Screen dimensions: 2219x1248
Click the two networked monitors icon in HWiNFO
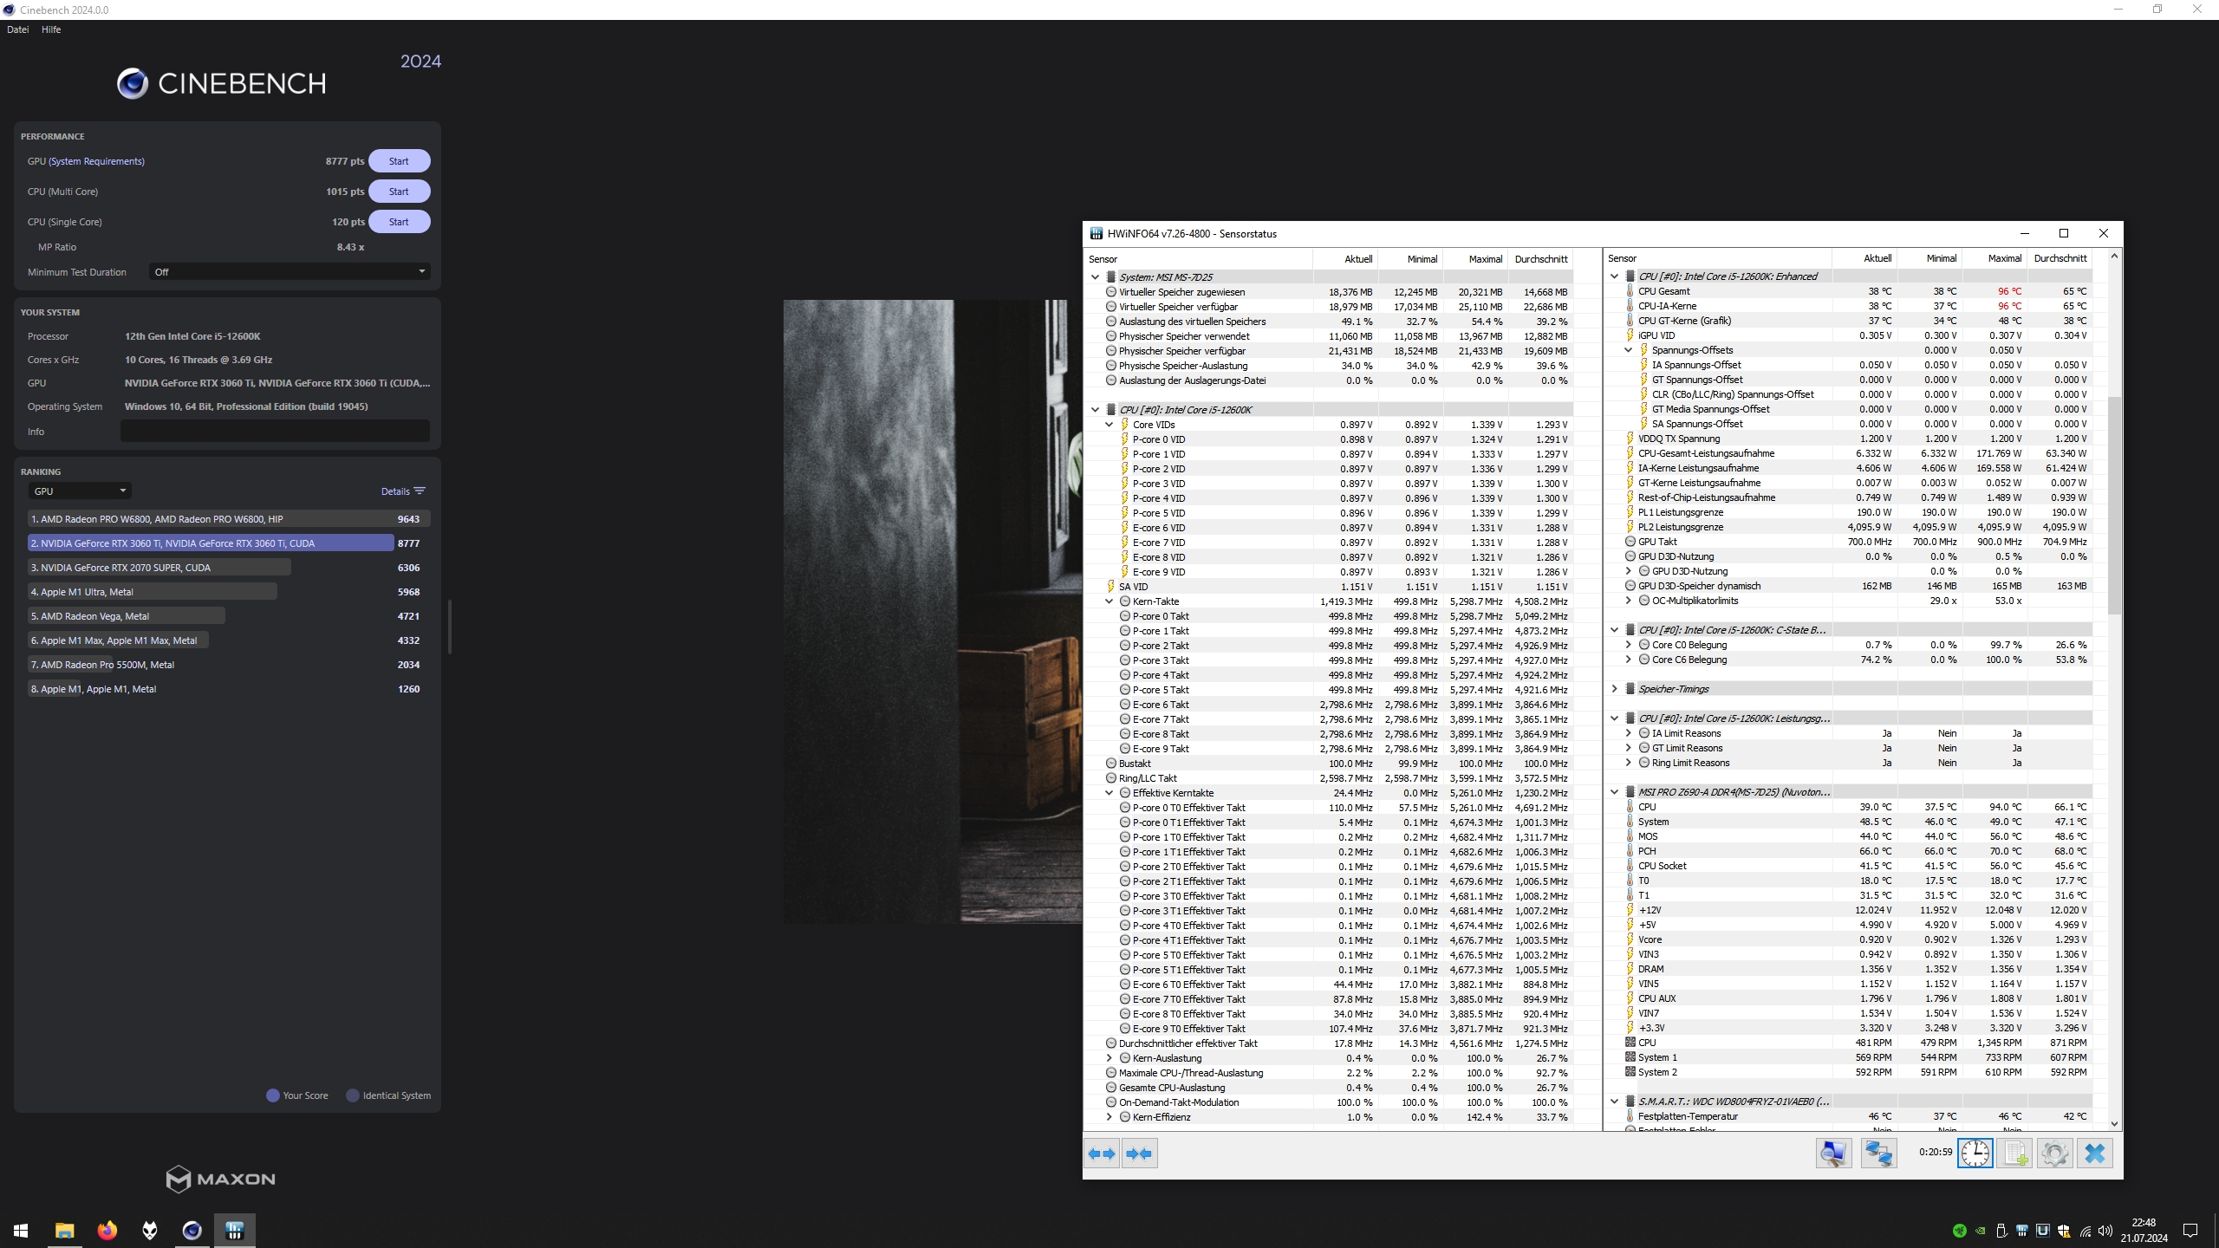point(1878,1154)
